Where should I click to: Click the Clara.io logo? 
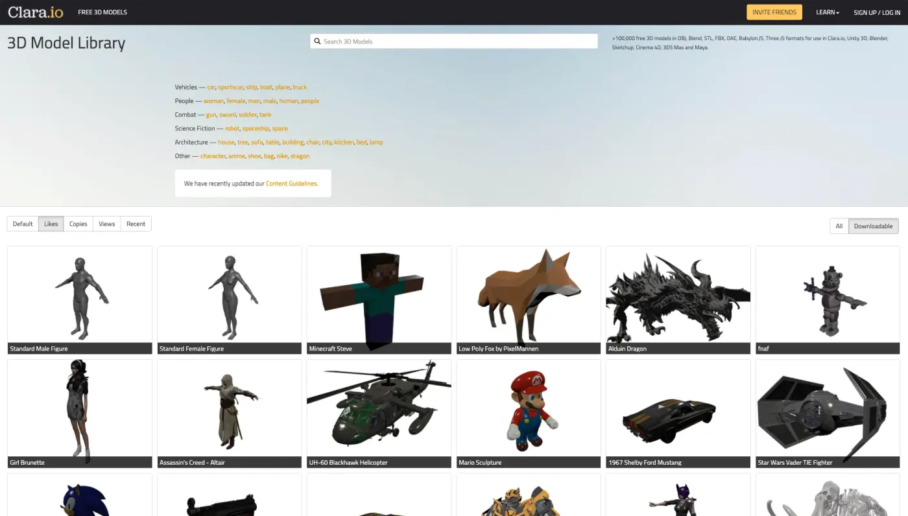[35, 12]
